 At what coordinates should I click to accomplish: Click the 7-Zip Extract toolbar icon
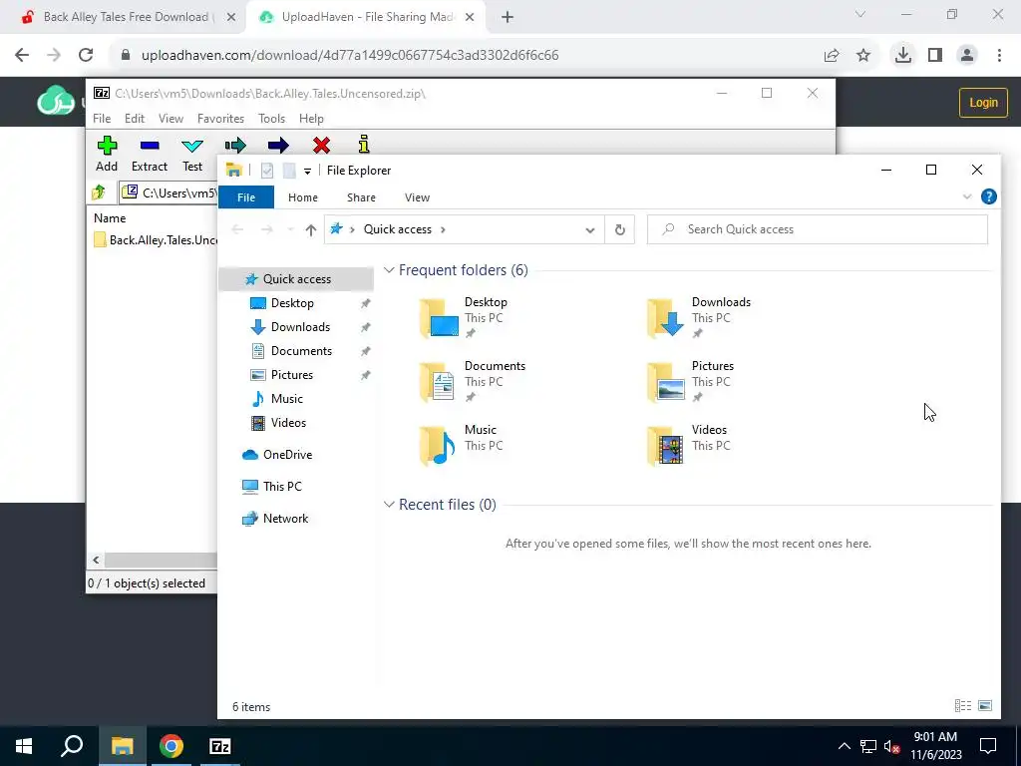pyautogui.click(x=150, y=146)
